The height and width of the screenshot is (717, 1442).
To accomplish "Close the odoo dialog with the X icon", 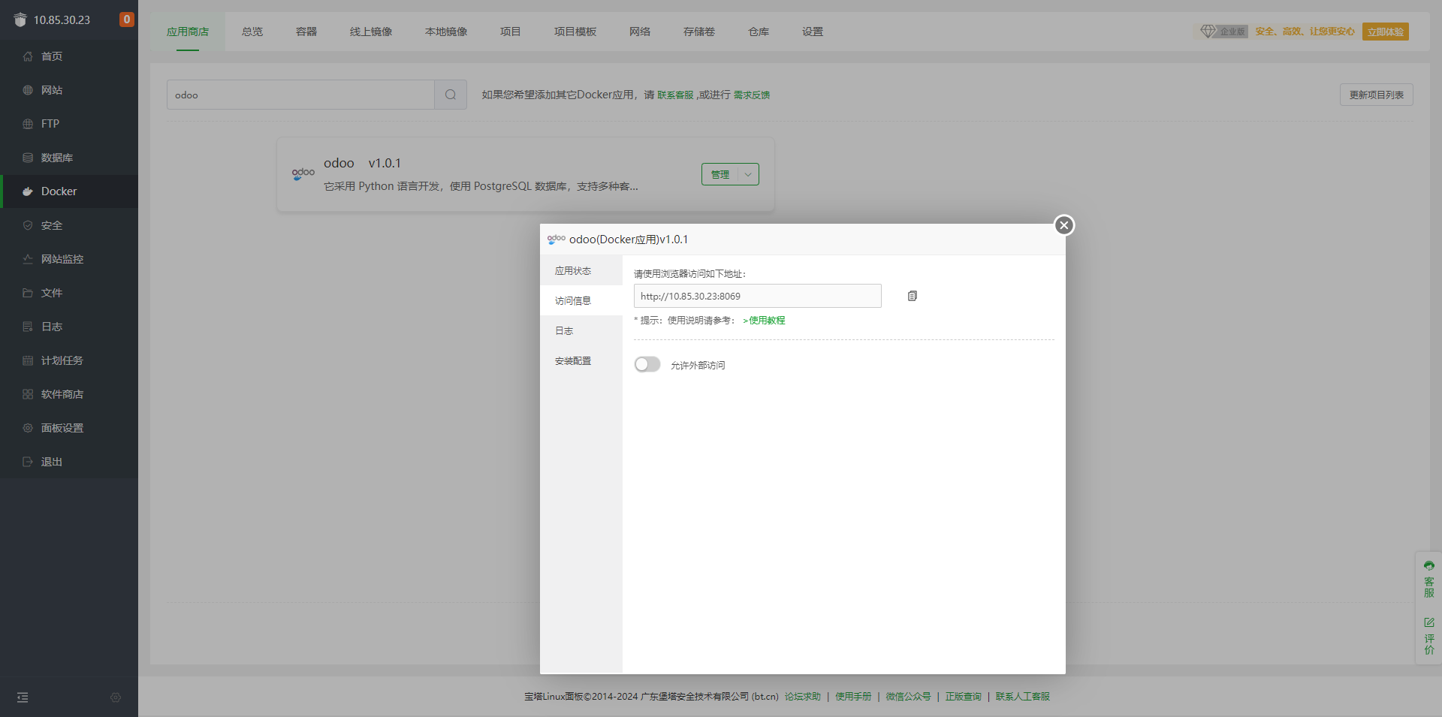I will (1064, 225).
